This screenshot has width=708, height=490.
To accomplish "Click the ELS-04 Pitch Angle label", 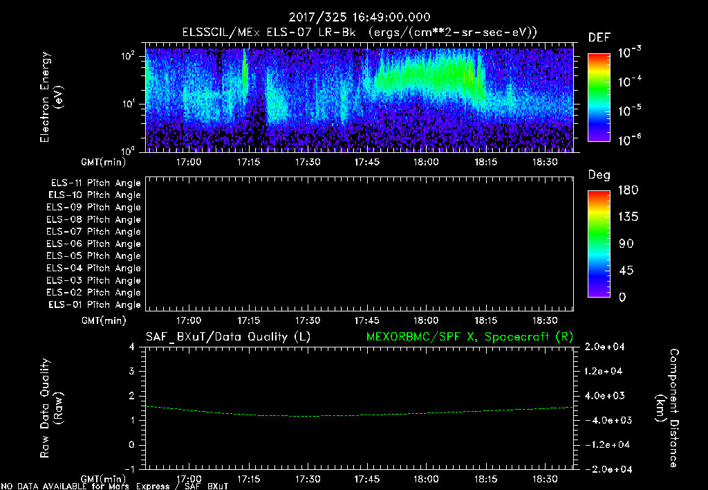I will pyautogui.click(x=94, y=268).
